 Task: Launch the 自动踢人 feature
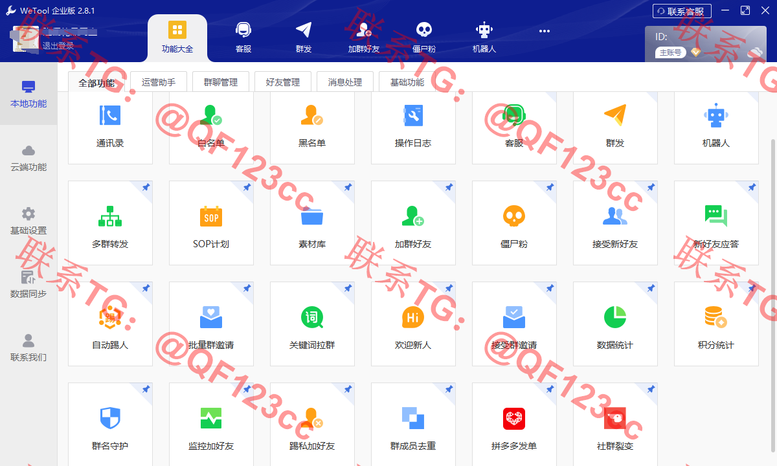(x=110, y=324)
